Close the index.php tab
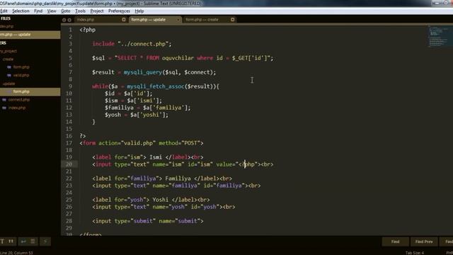The height and width of the screenshot is (255, 453). point(124,20)
